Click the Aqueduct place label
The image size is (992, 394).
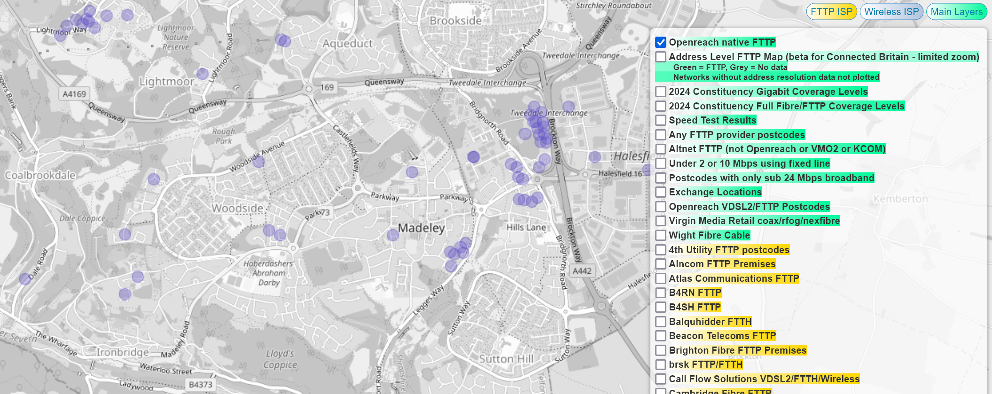348,44
